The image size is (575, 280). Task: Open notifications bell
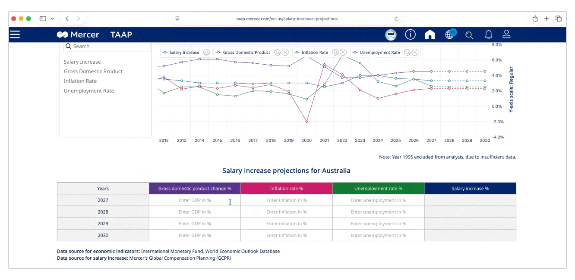click(x=488, y=34)
